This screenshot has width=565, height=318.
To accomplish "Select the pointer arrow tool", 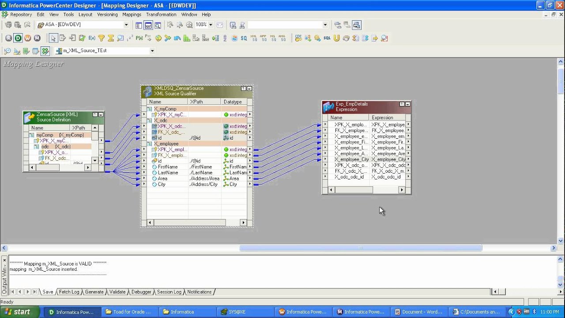I will point(53,38).
